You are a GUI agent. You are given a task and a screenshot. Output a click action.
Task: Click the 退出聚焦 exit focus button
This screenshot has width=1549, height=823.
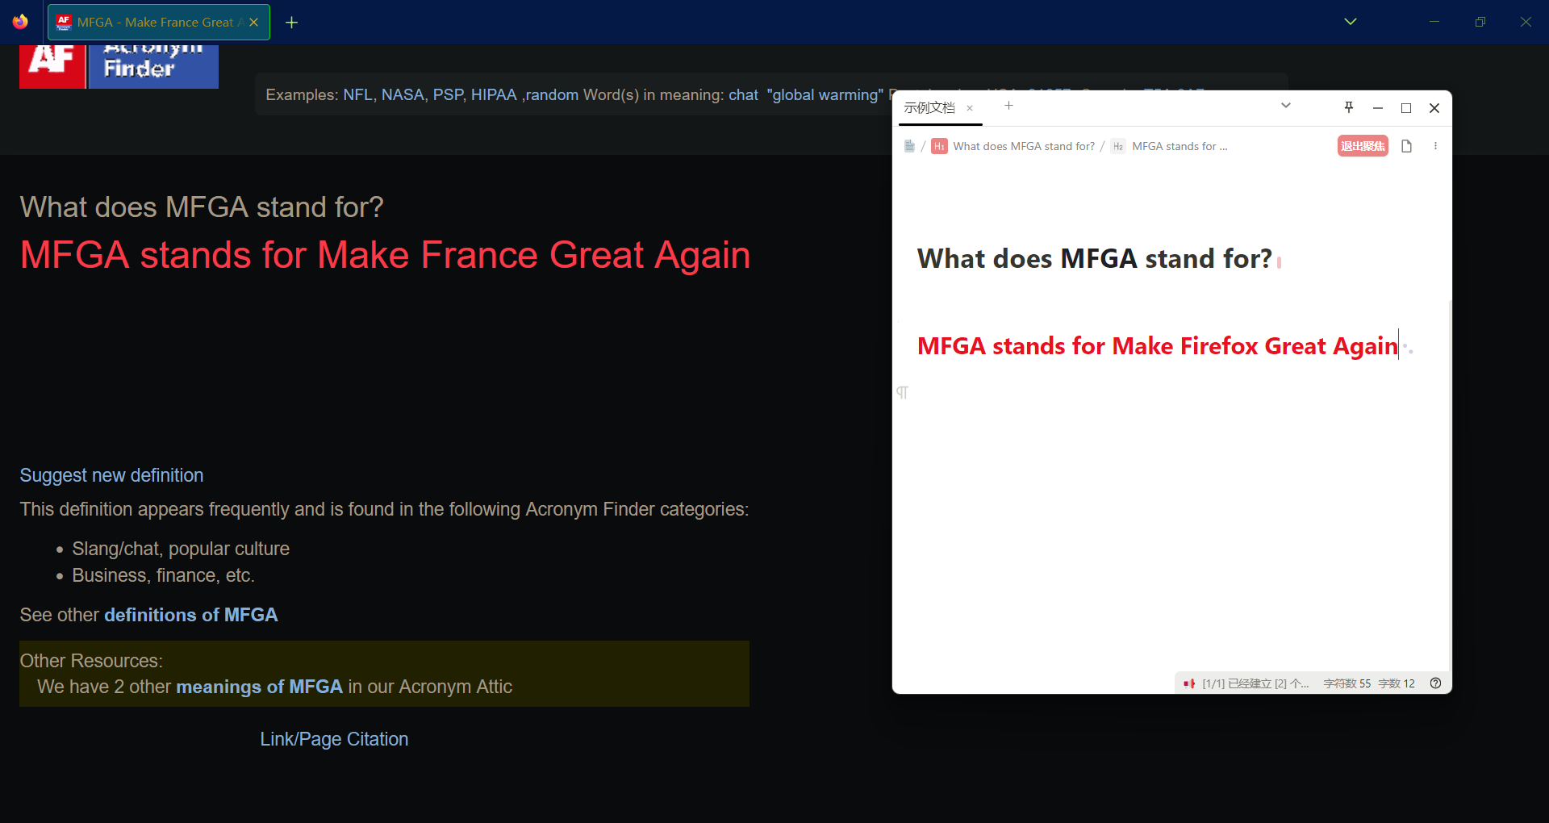point(1363,146)
